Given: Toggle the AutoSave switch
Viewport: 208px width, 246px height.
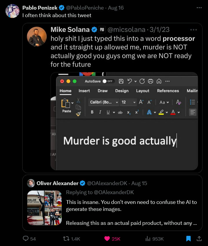Looking at the screenshot, I should (108, 81).
